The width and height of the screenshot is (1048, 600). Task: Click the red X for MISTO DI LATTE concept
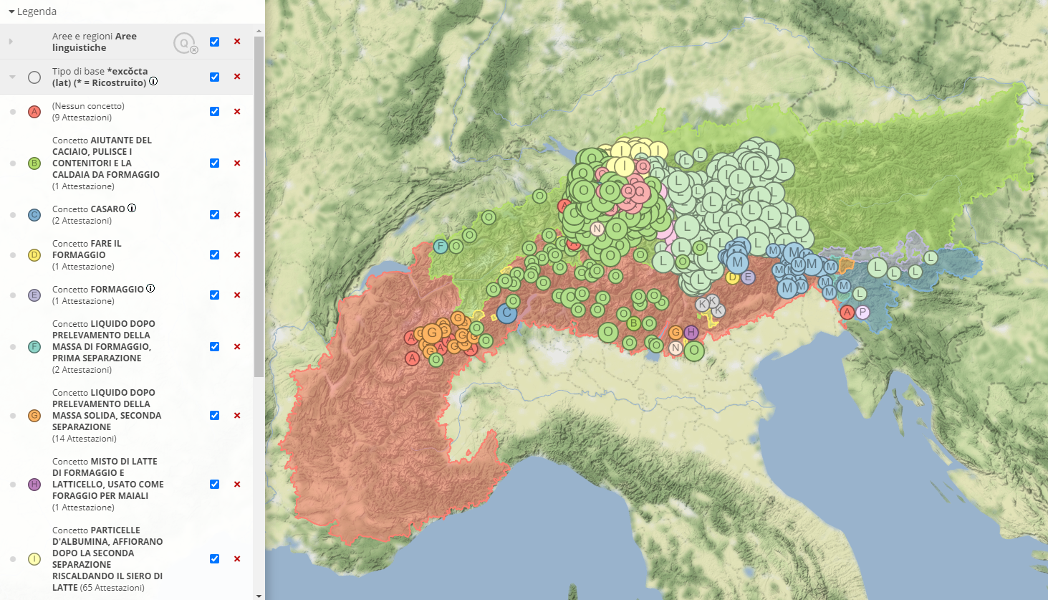click(x=237, y=485)
